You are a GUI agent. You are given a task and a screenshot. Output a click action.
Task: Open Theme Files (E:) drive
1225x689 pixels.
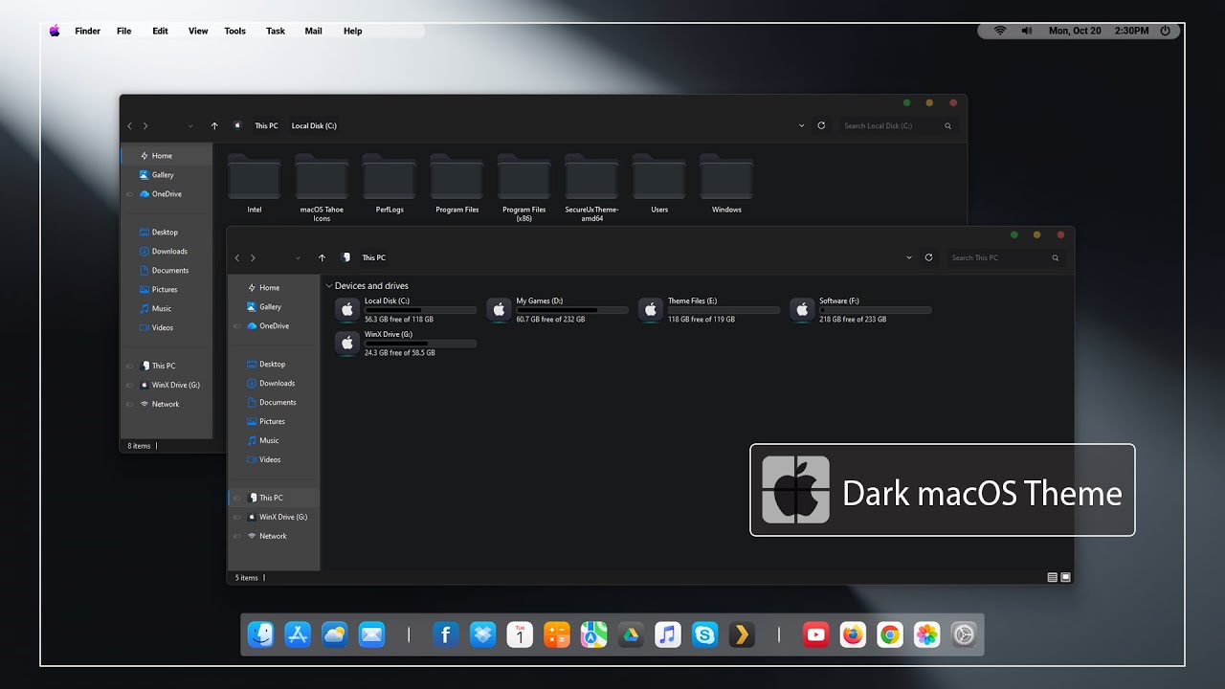pos(709,310)
